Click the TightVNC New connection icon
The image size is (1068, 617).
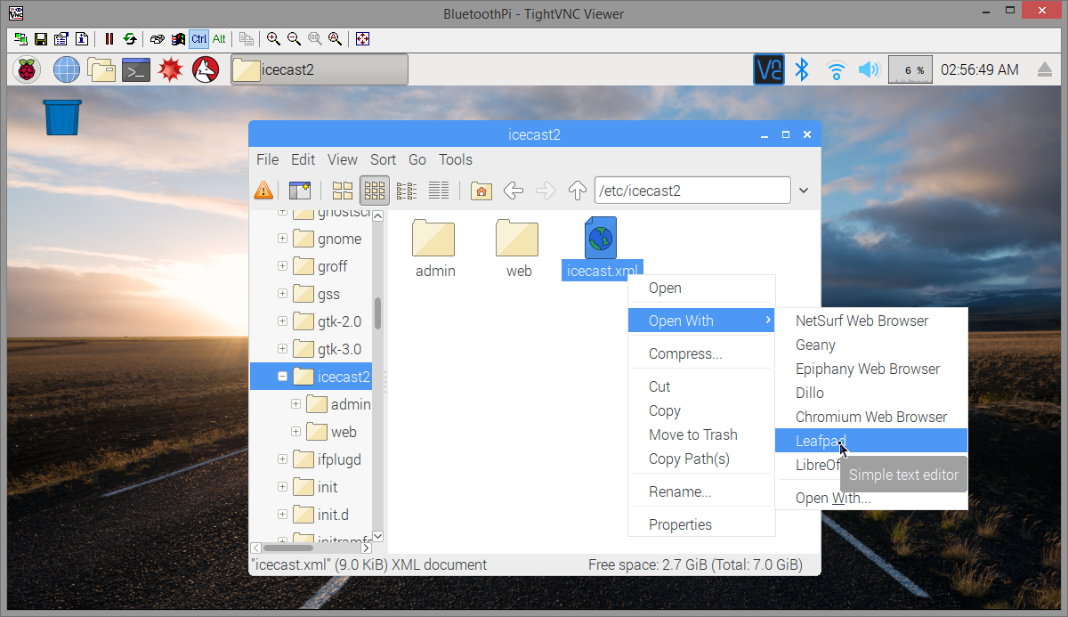21,39
